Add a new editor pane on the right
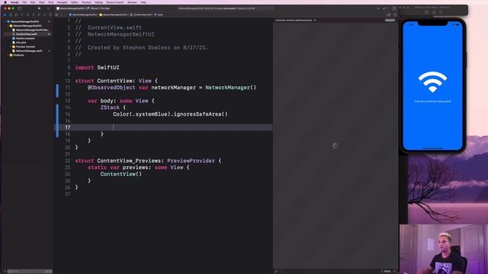The image size is (488, 274). (395, 14)
